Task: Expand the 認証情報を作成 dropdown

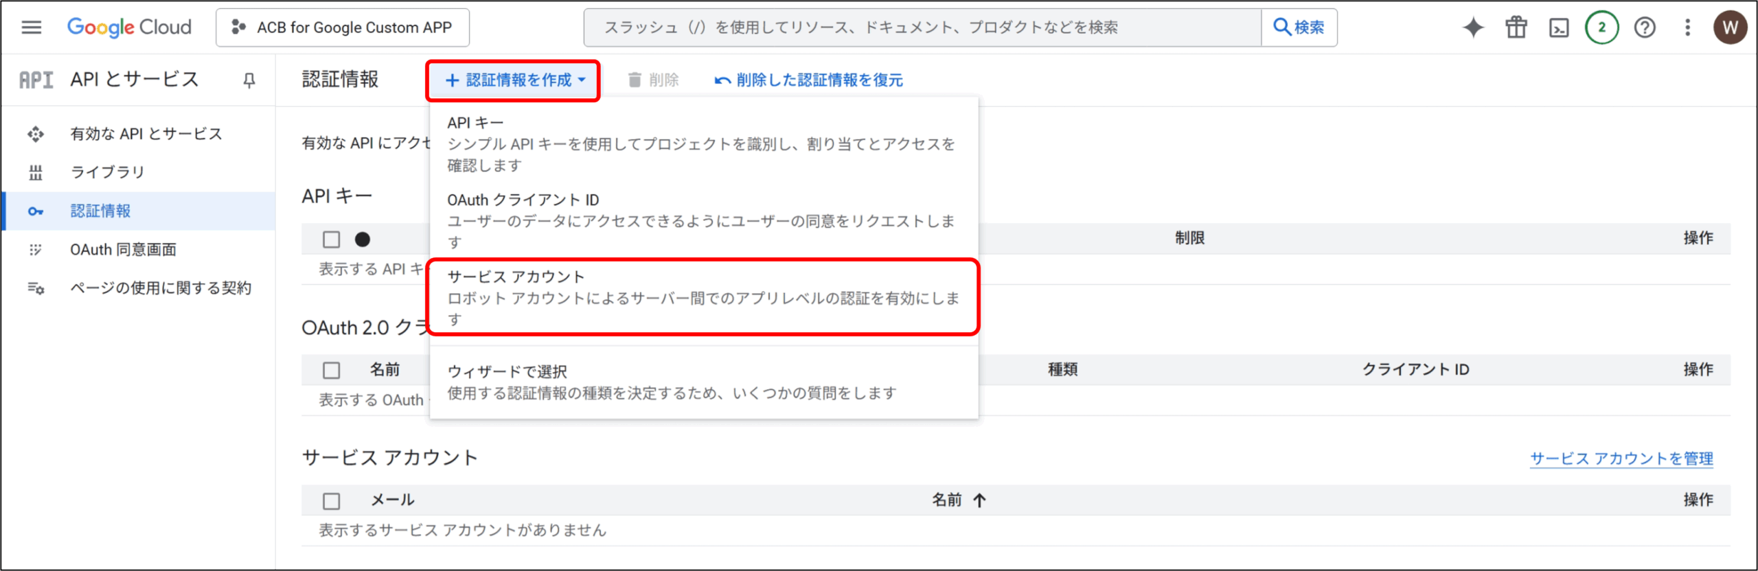Action: 514,80
